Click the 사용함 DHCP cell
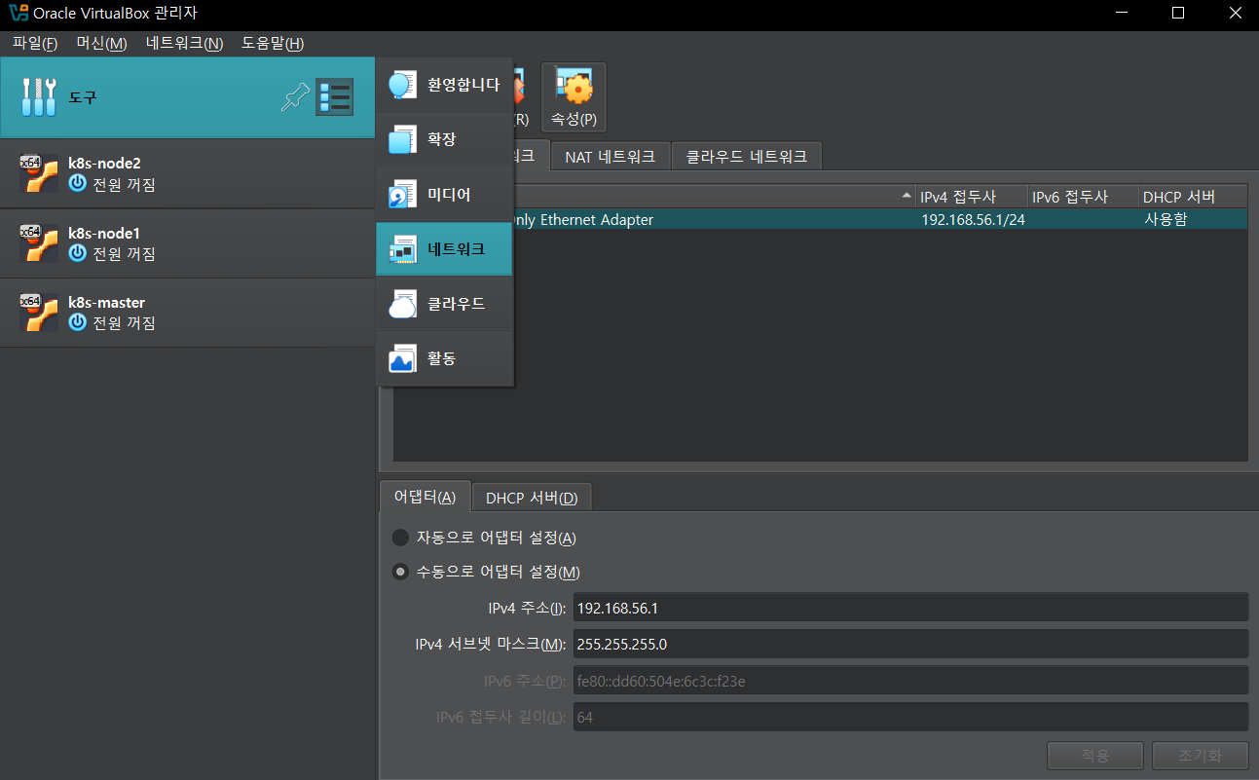Viewport: 1259px width, 780px height. [1166, 220]
